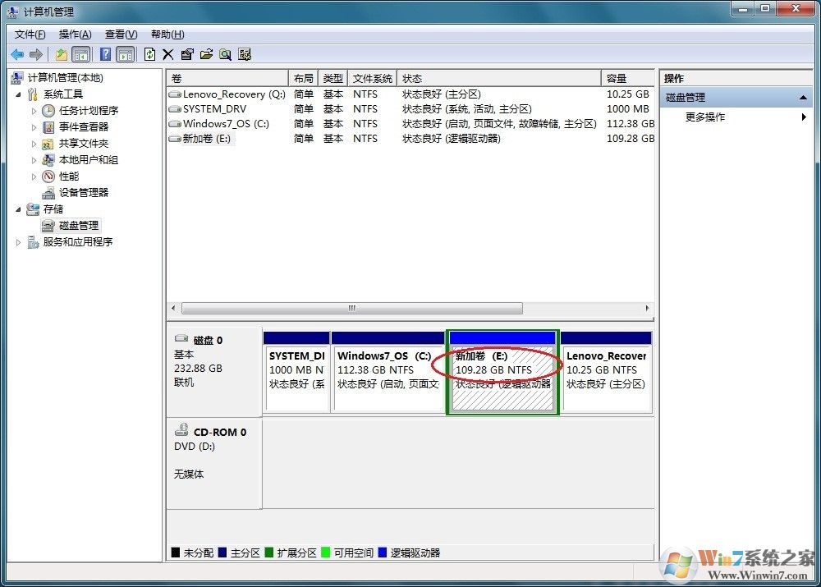Click the Refresh icon in the toolbar

click(149, 54)
